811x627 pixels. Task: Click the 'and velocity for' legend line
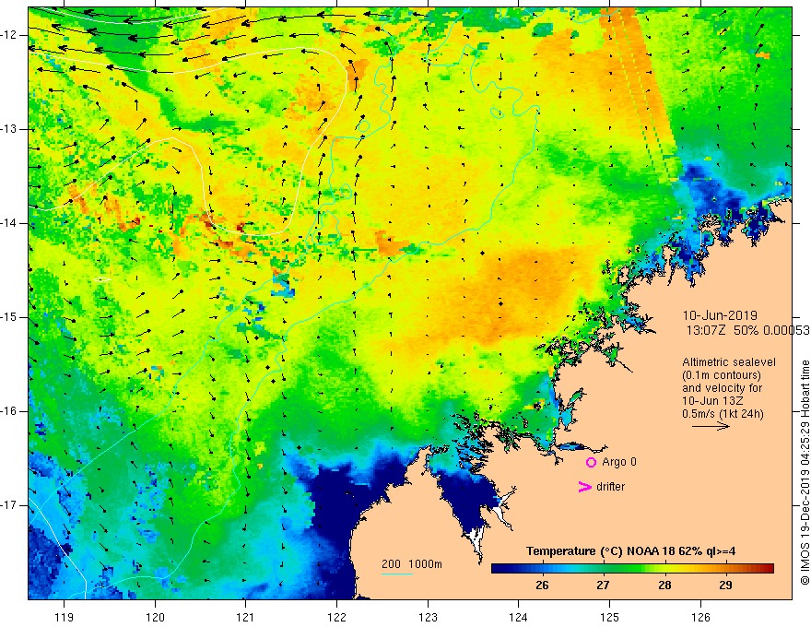pyautogui.click(x=722, y=388)
